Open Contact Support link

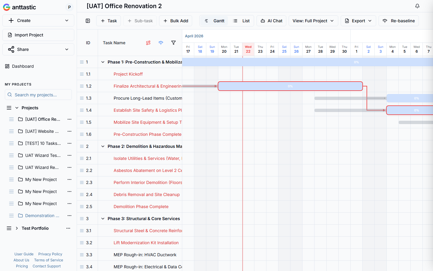(47, 266)
